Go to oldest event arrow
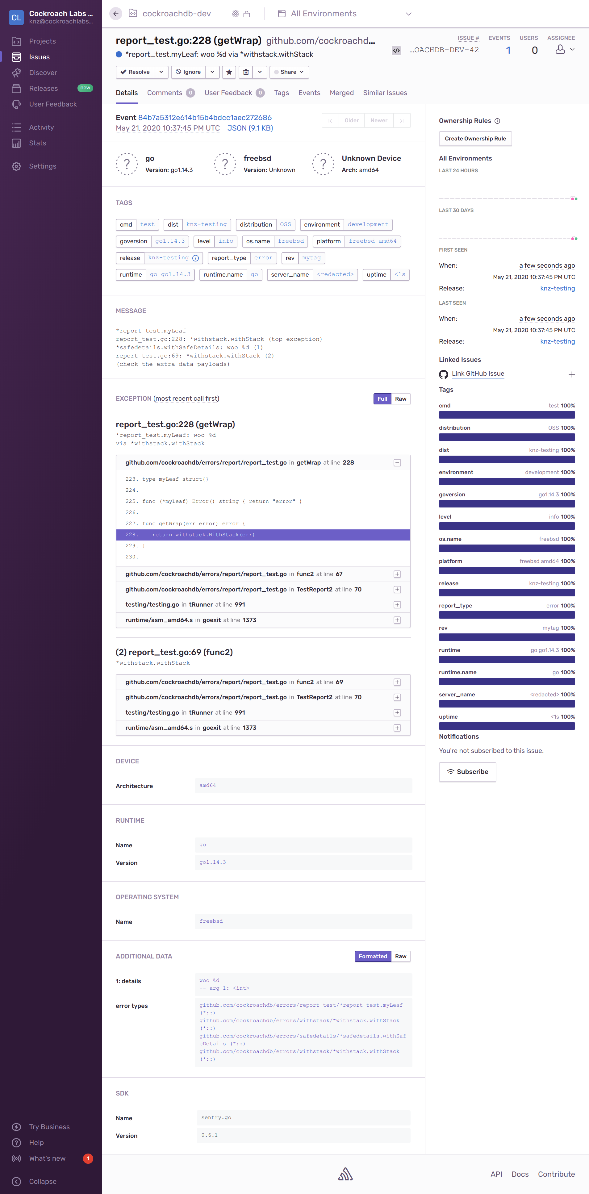589x1194 pixels. pos(330,120)
